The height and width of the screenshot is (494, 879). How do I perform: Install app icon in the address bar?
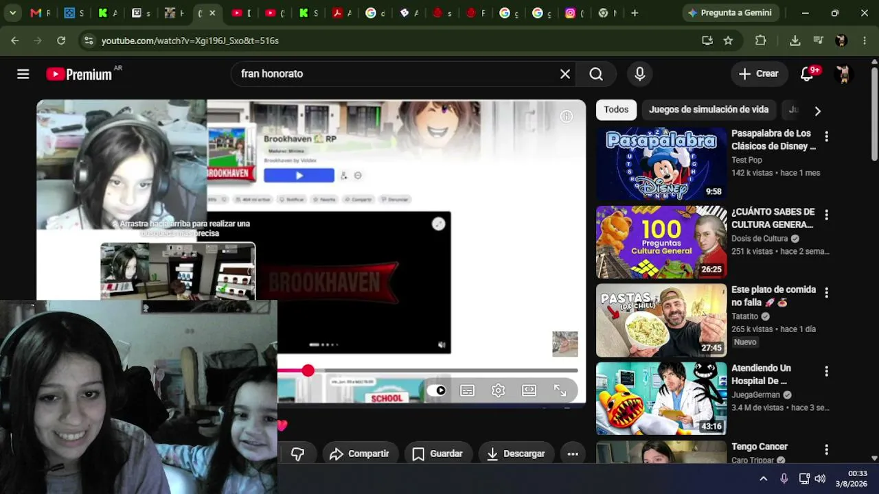[x=707, y=40]
